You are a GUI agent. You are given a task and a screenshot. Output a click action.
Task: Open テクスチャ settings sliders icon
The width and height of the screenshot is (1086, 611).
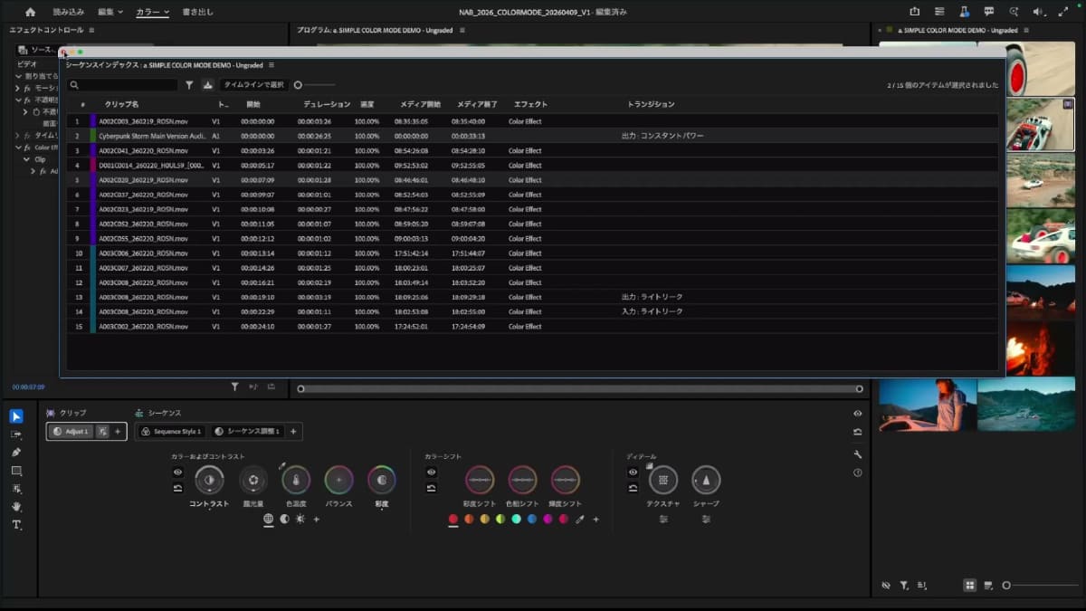pos(663,520)
